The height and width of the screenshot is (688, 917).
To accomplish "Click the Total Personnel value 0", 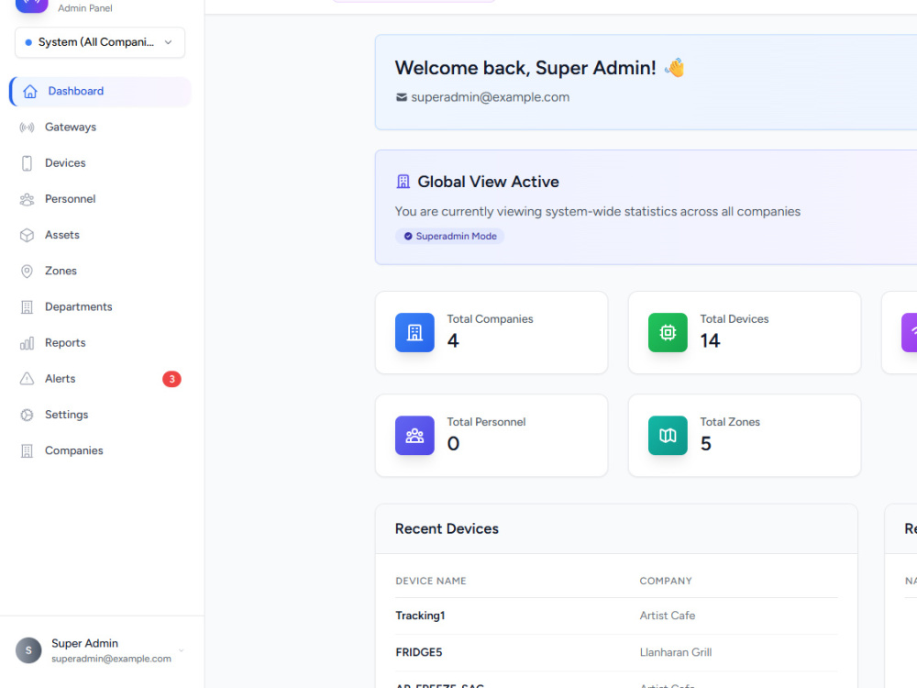I will tap(453, 444).
